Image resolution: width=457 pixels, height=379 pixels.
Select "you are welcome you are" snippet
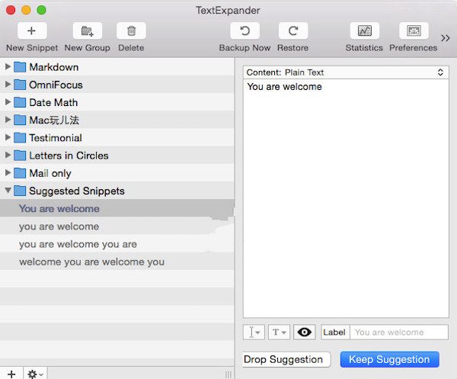[117, 244]
